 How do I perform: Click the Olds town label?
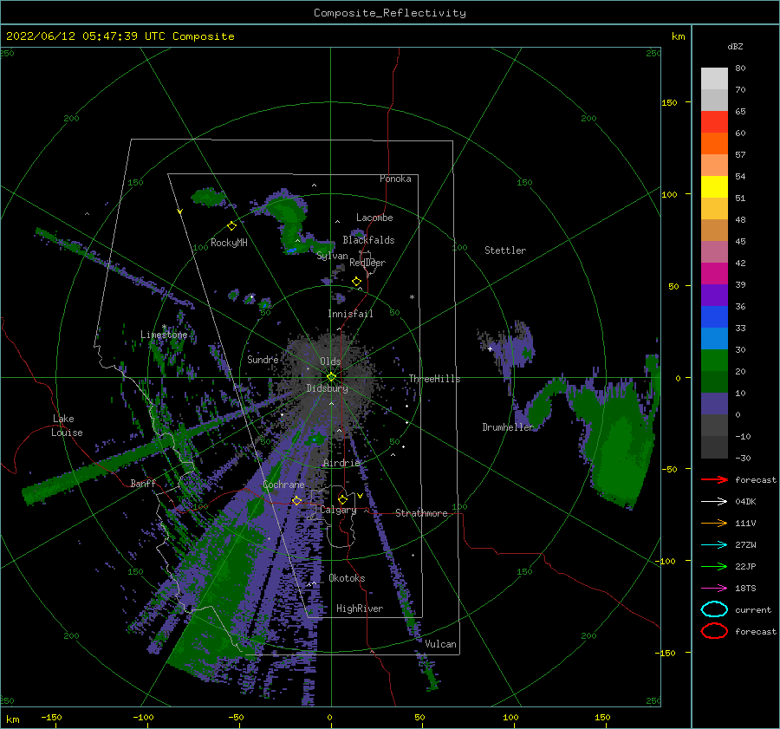coord(330,361)
